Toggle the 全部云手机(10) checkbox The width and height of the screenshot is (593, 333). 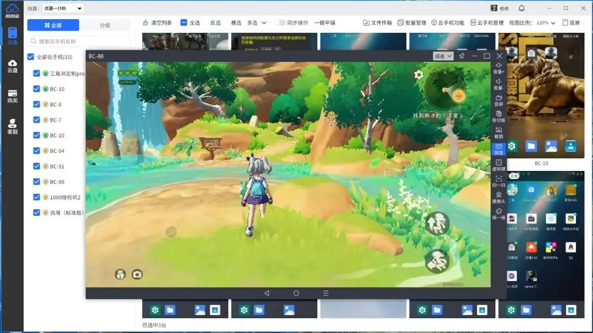point(31,57)
